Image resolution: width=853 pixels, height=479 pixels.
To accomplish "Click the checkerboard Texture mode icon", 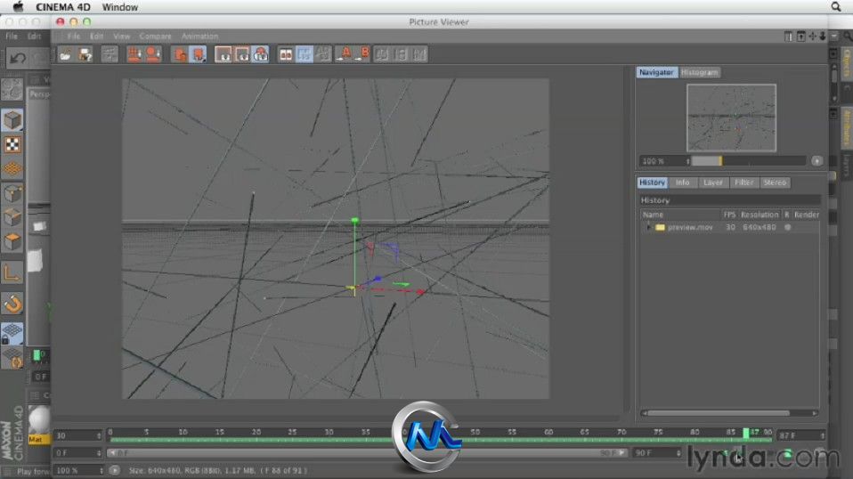I will (12, 144).
